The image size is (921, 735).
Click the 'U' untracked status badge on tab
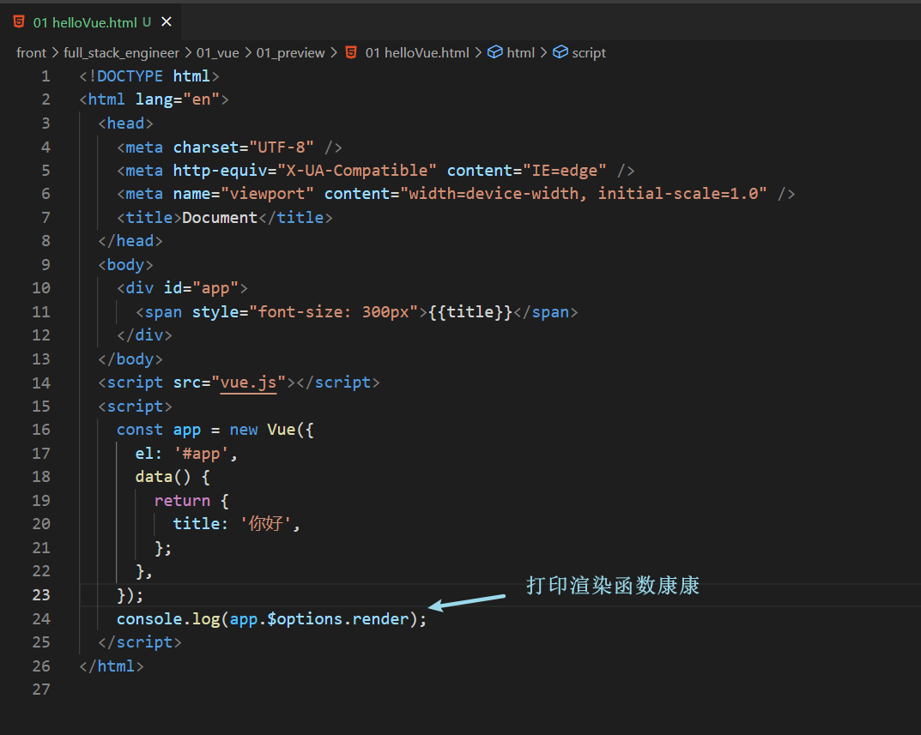pos(147,22)
